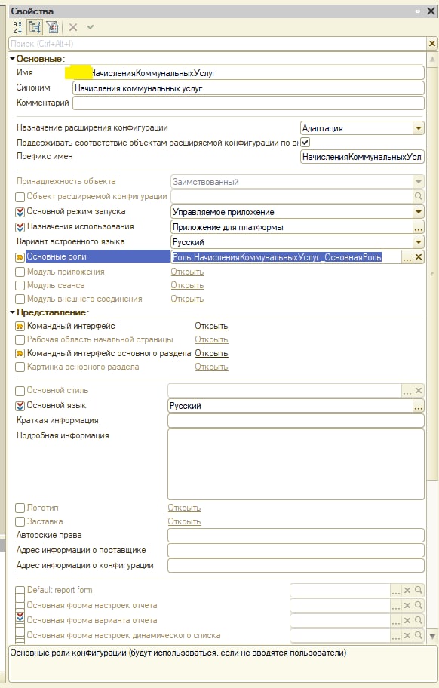This screenshot has width=439, height=688.
Task: Click ellipsis for Основная форма варианта отчета
Action: click(395, 620)
